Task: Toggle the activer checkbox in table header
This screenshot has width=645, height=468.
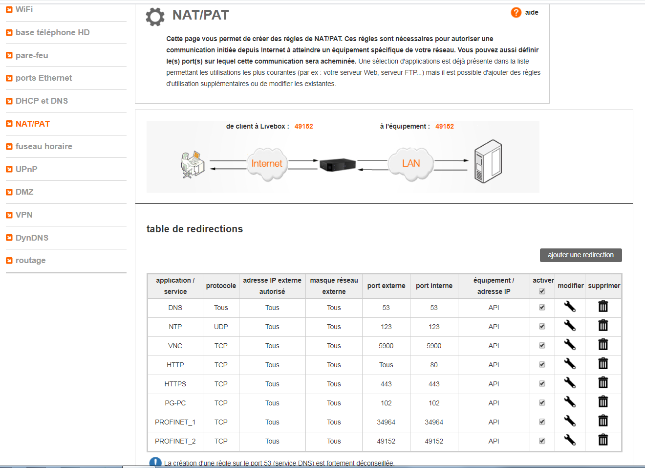Action: tap(542, 291)
